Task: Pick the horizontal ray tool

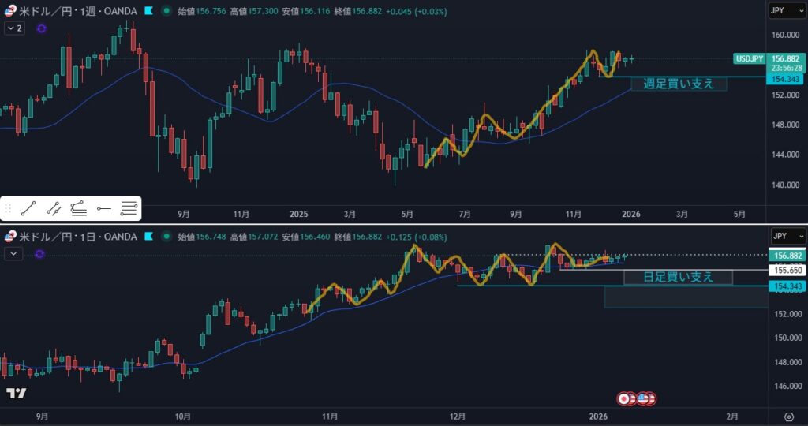Action: tap(104, 209)
